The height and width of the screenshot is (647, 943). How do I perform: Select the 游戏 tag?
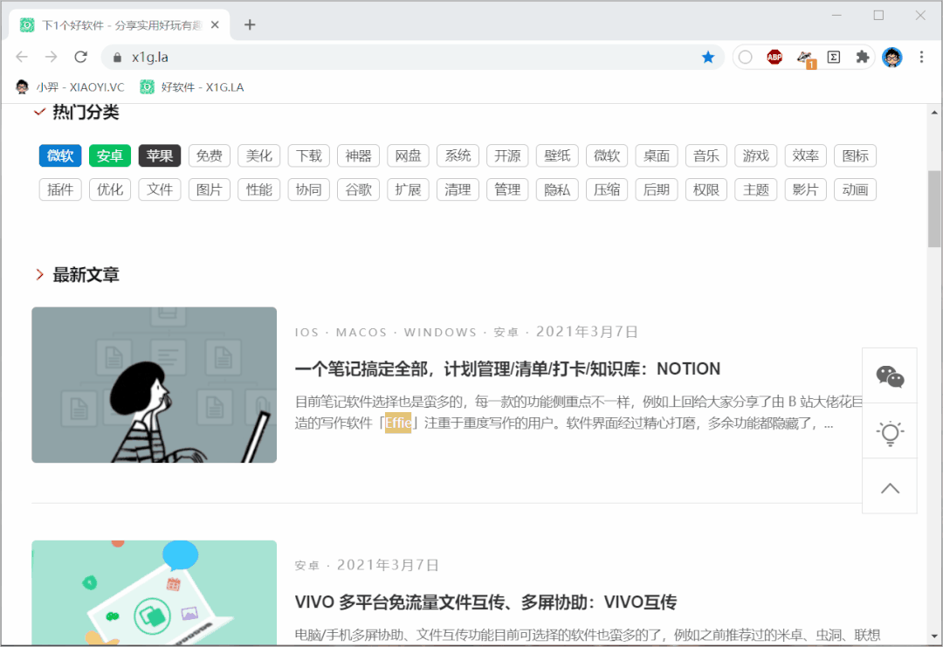[756, 155]
